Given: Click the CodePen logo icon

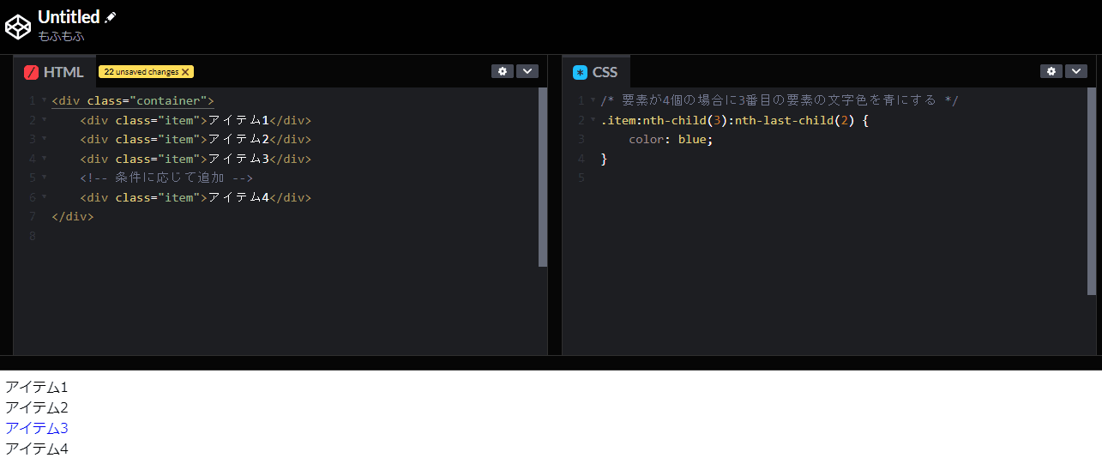Looking at the screenshot, I should [x=18, y=27].
